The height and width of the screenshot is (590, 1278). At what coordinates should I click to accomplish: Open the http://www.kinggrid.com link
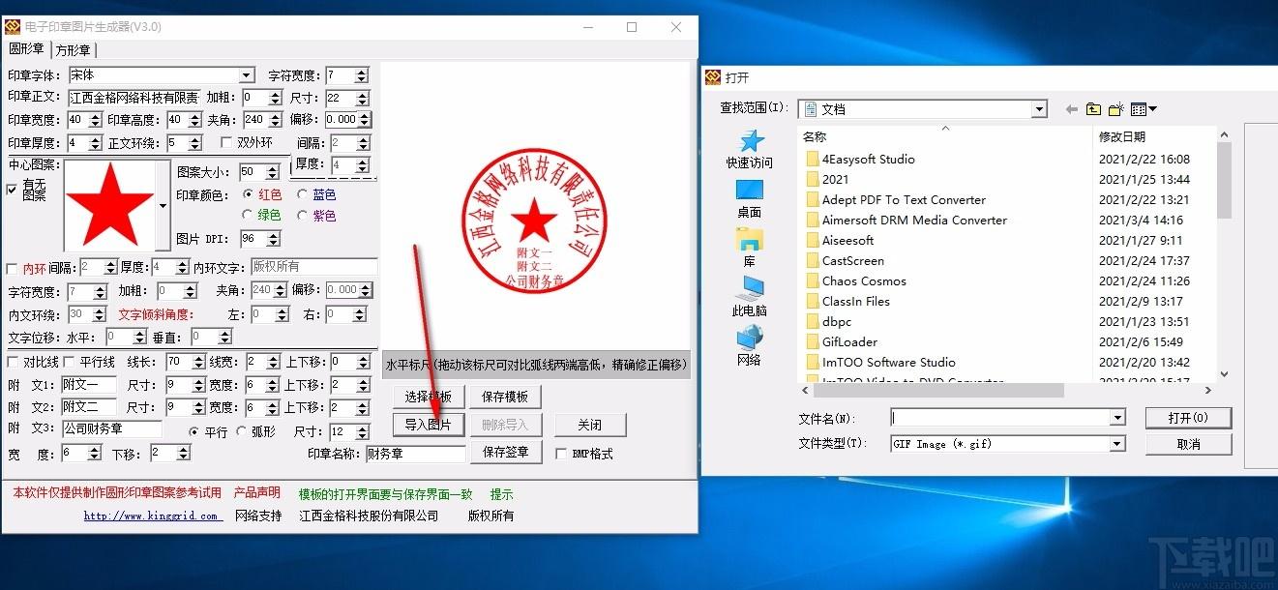pyautogui.click(x=151, y=516)
